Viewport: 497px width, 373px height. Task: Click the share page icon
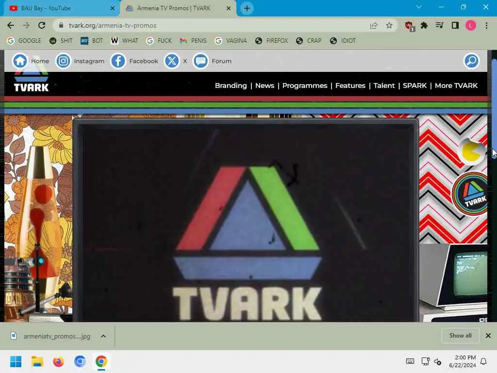point(374,25)
